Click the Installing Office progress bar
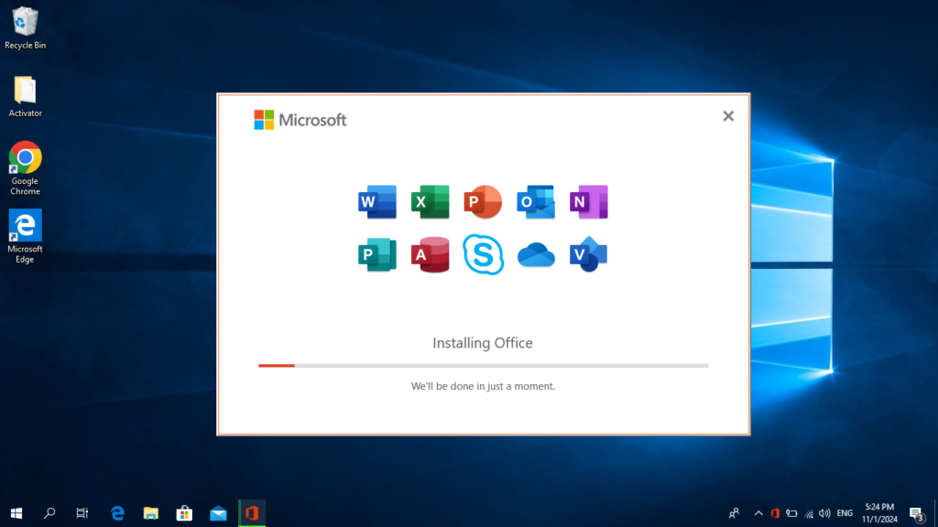This screenshot has width=938, height=527. (484, 365)
